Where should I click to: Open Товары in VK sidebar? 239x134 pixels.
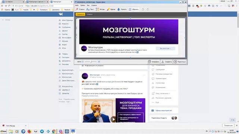63,54
